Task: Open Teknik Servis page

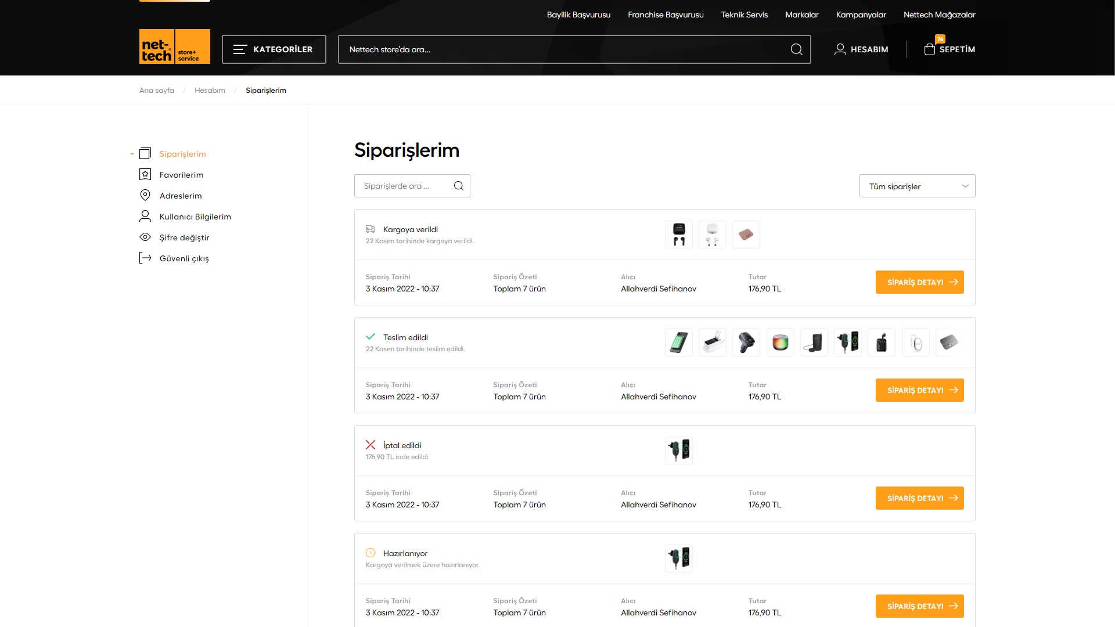Action: pos(744,15)
